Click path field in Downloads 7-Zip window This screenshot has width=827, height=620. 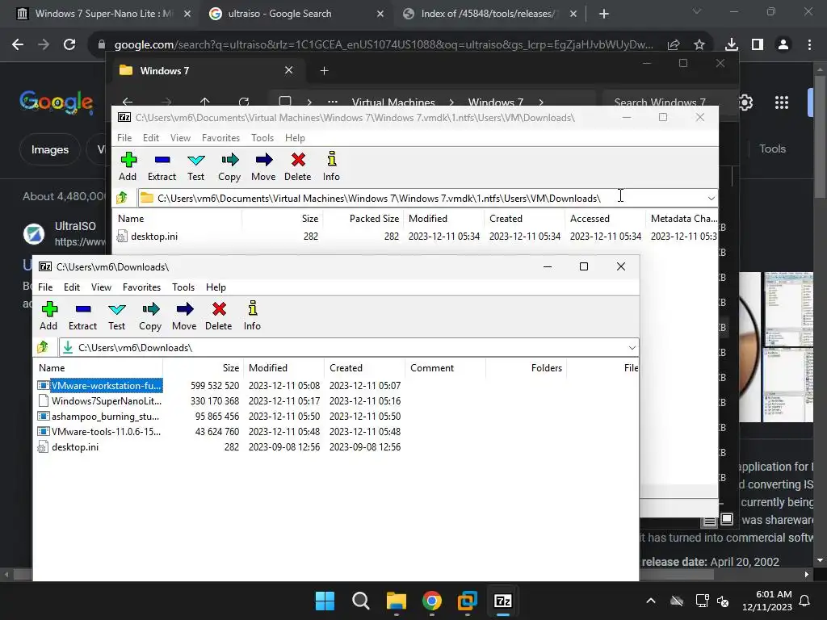point(348,347)
